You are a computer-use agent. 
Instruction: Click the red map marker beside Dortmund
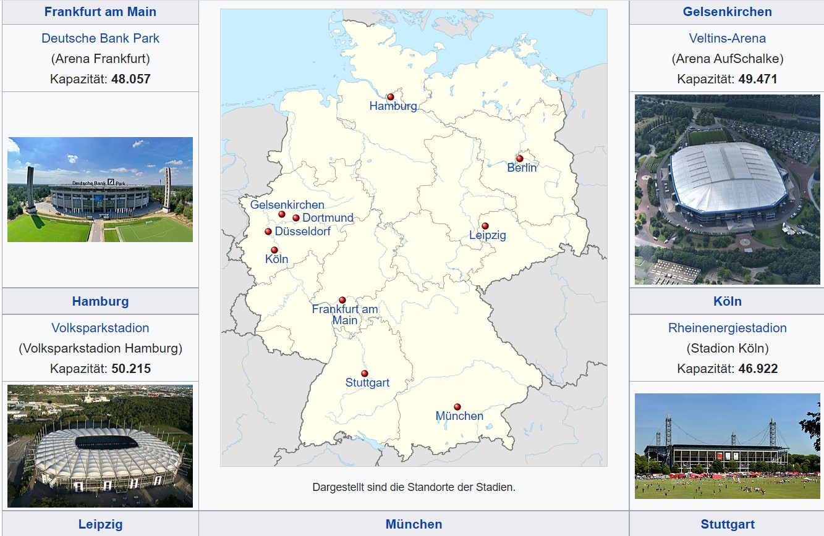296,218
